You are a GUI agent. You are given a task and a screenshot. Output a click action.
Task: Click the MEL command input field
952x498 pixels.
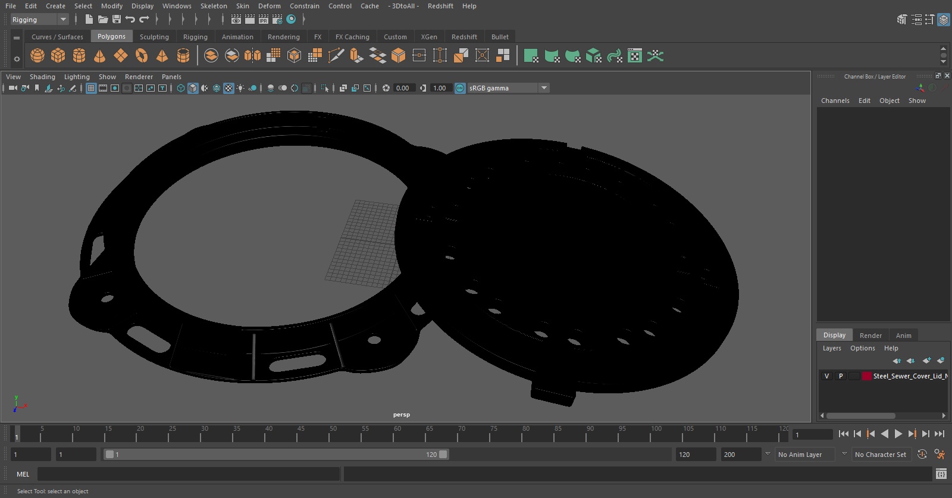(189, 474)
